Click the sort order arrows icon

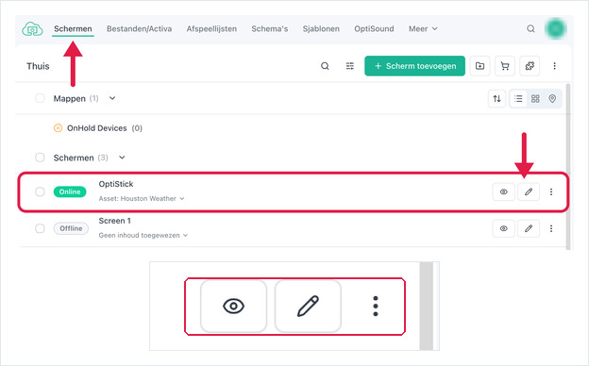[496, 99]
